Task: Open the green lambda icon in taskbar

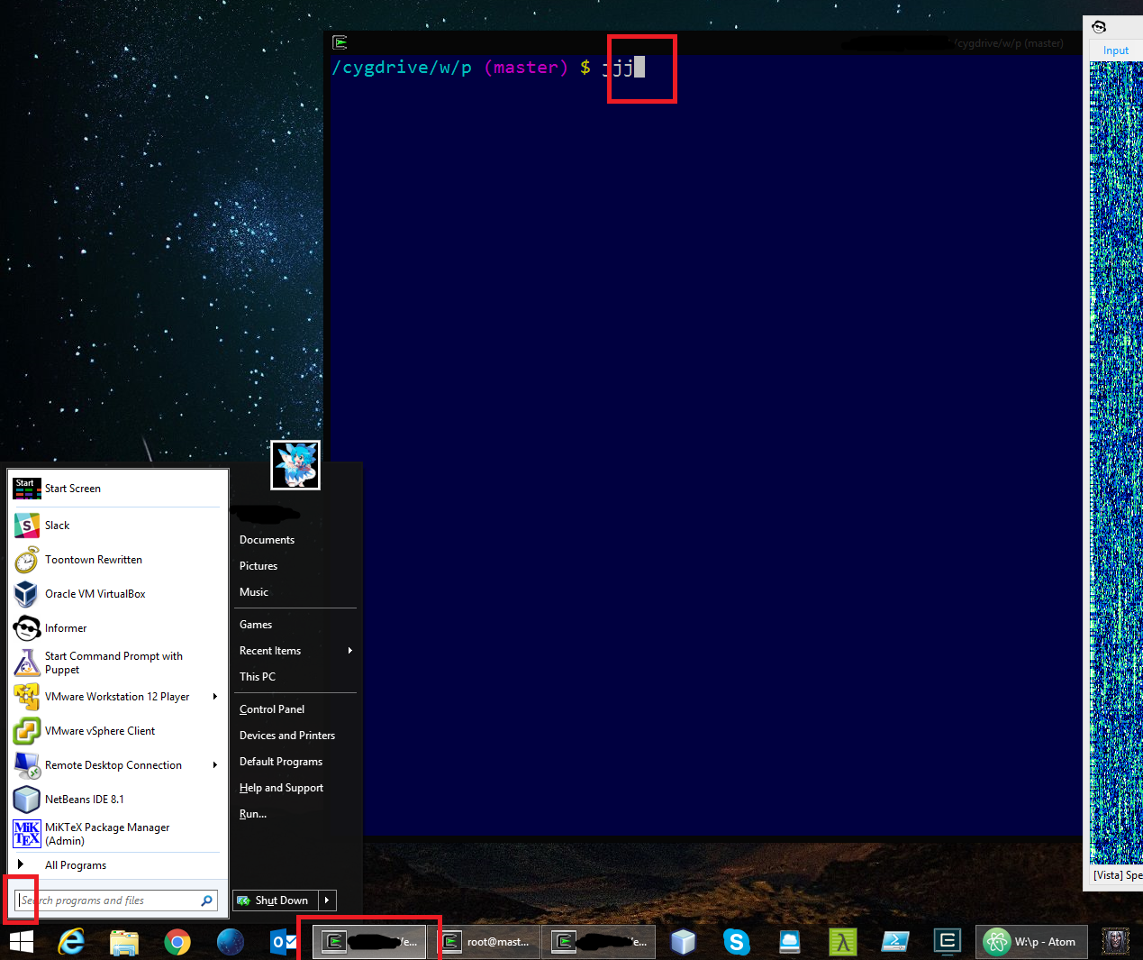Action: [843, 942]
